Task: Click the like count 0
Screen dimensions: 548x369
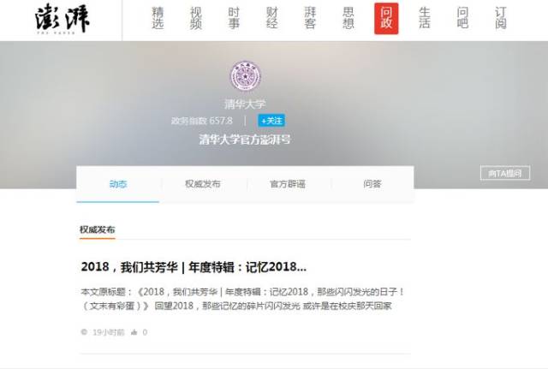Action: click(145, 332)
